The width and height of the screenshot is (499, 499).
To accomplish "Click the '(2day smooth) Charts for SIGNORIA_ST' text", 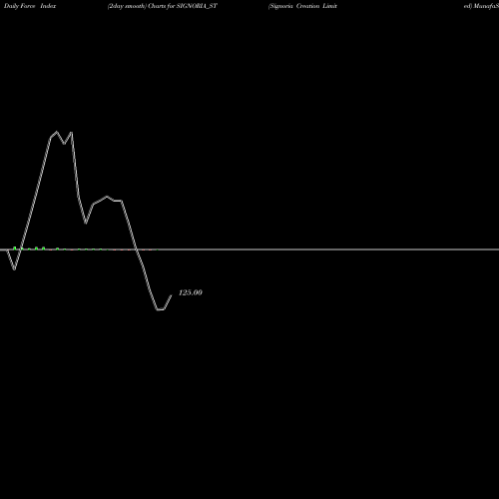I will click(163, 6).
